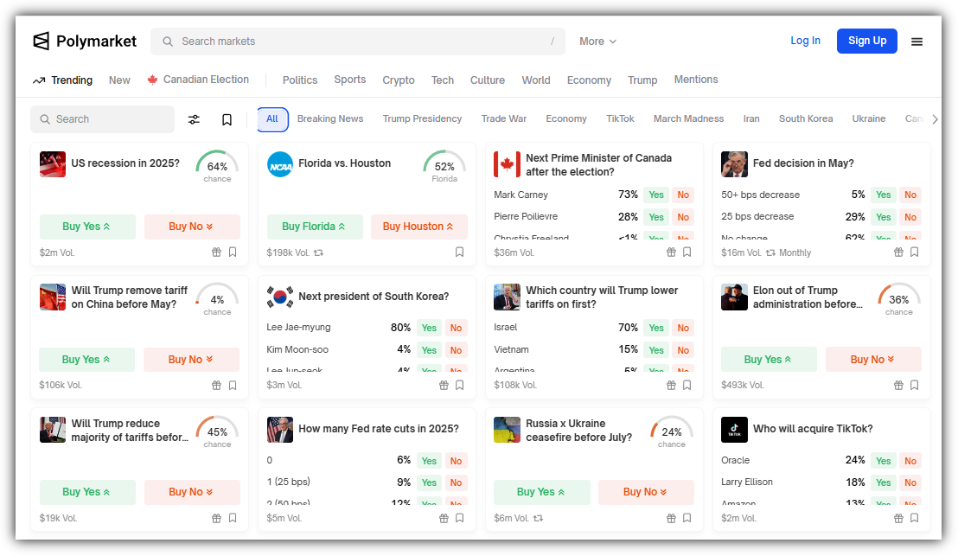The width and height of the screenshot is (958, 556).
Task: Click gift icon on How many Fed rate cuts card
Action: click(444, 518)
